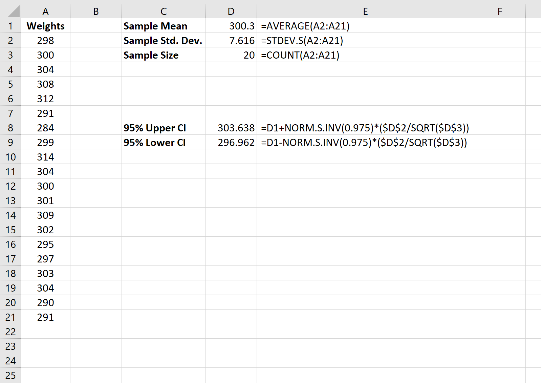The image size is (541, 383).
Task: Click the weight value 290
Action: pos(45,302)
